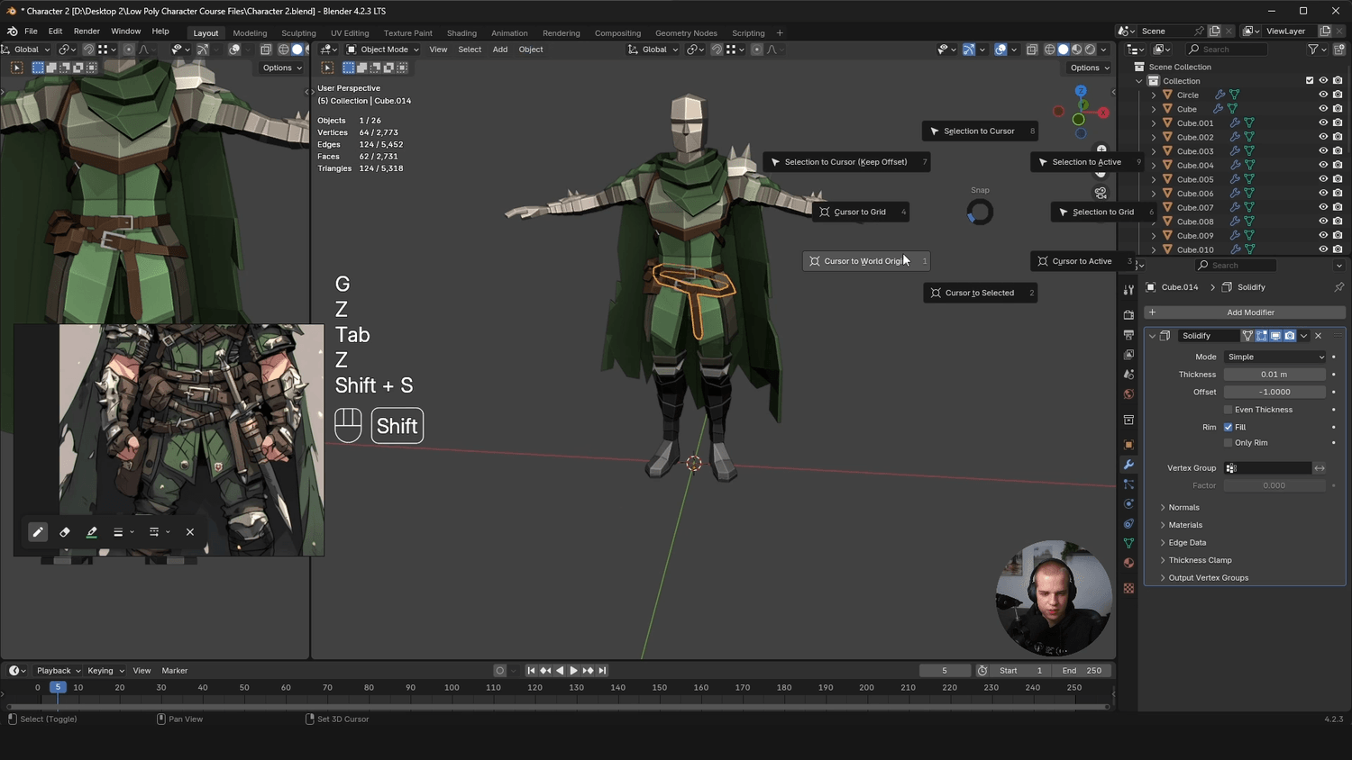The image size is (1352, 760).
Task: Expand Cube.003 in the outliner
Action: pyautogui.click(x=1154, y=151)
